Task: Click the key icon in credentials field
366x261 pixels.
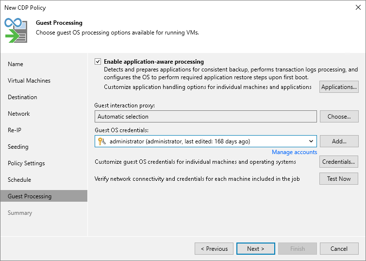Action: 102,141
